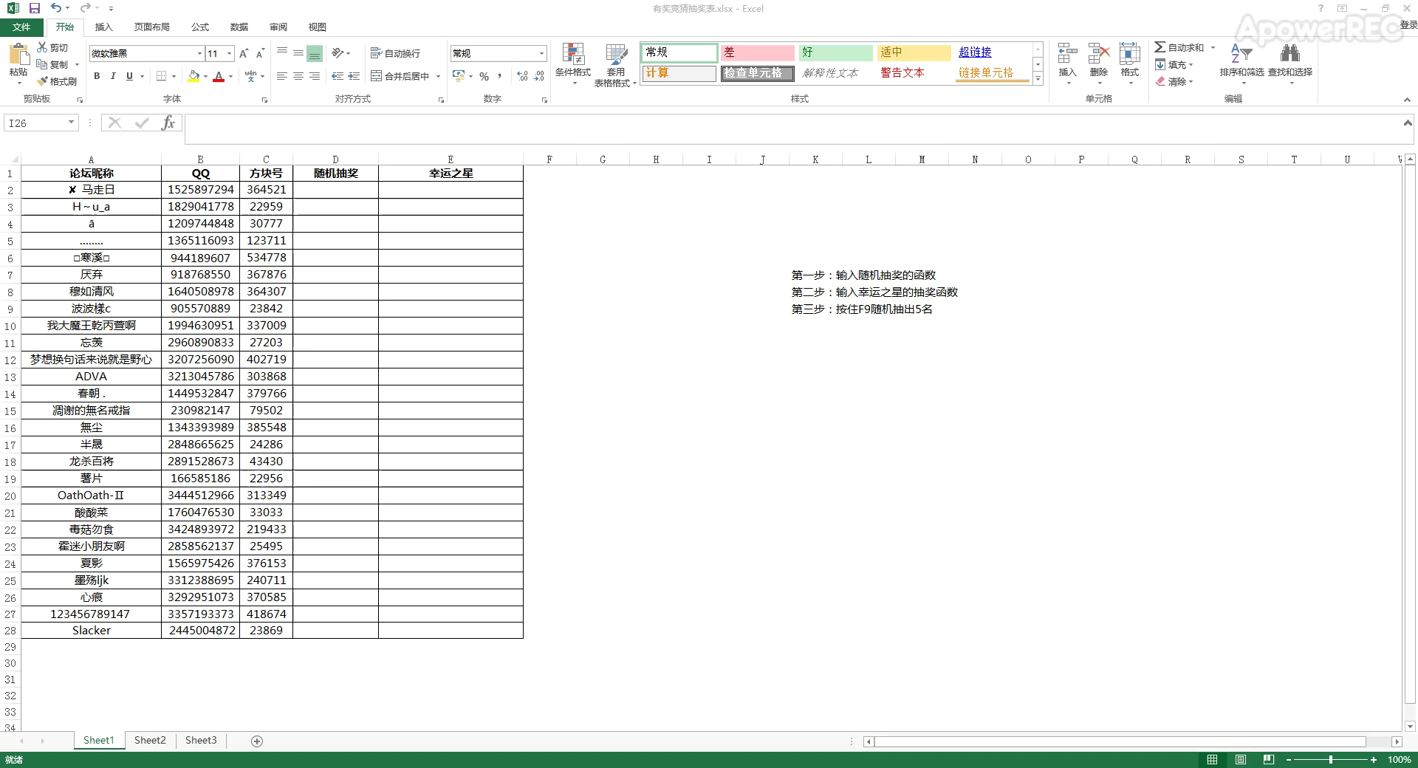Image resolution: width=1418 pixels, height=768 pixels.
Task: Switch to Sheet2 worksheet tab
Action: pos(150,741)
